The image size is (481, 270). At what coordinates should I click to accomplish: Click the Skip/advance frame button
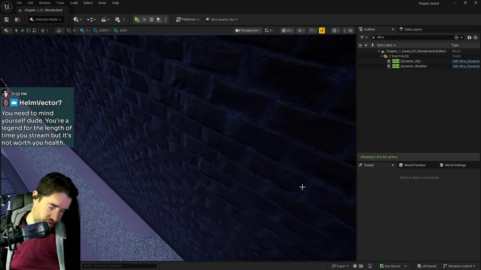point(145,19)
